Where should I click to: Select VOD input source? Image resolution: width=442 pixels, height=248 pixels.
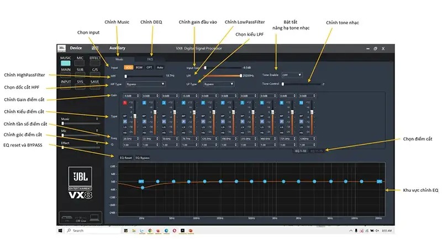[129, 67]
